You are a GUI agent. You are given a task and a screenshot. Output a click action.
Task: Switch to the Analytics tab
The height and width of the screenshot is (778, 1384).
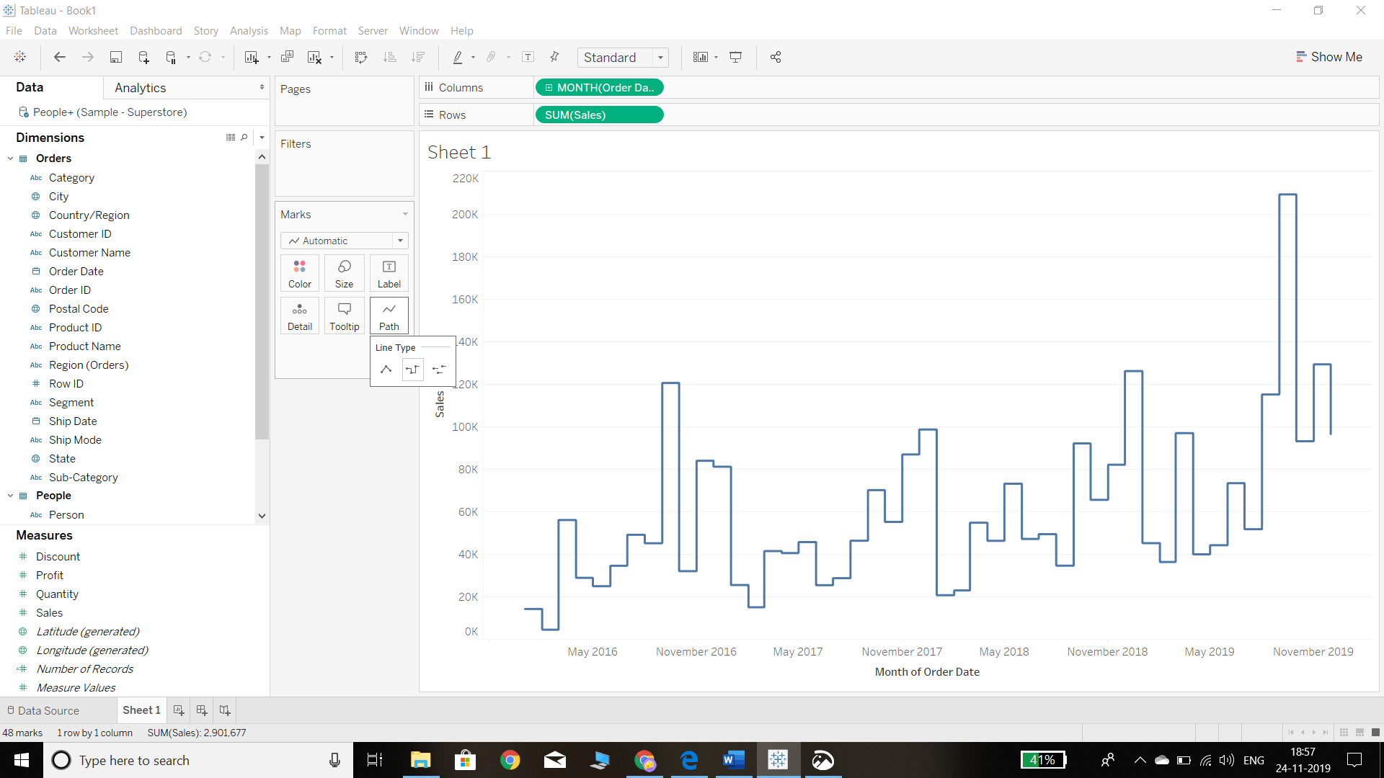pos(139,87)
